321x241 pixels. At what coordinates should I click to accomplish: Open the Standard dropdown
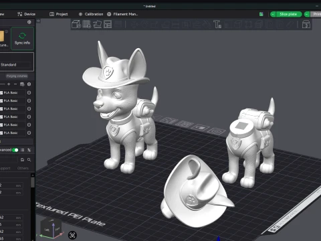15,65
